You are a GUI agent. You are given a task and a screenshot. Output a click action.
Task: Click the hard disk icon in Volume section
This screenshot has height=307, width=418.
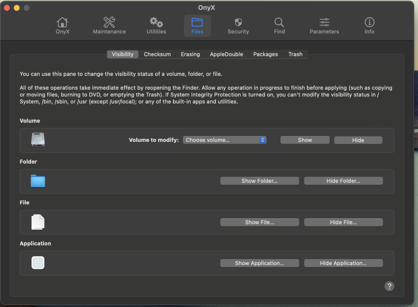37,139
